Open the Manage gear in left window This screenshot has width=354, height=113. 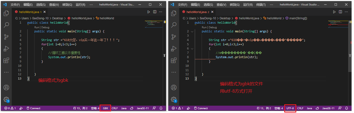pos(6,99)
